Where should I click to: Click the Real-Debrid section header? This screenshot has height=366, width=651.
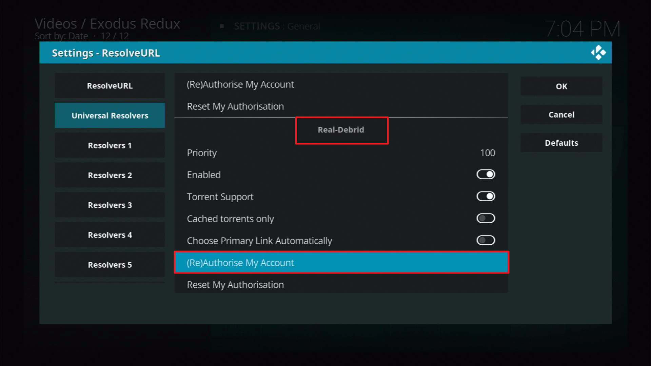(341, 130)
